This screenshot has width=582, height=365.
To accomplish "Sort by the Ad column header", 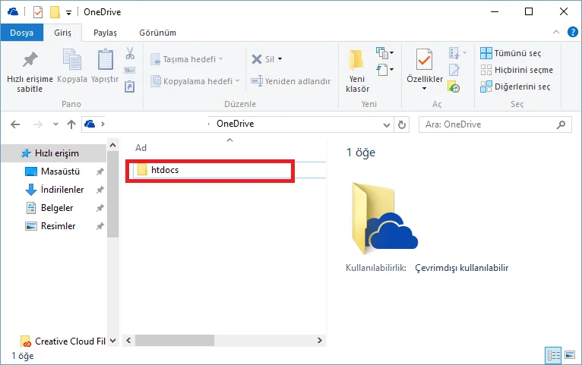I will point(141,148).
